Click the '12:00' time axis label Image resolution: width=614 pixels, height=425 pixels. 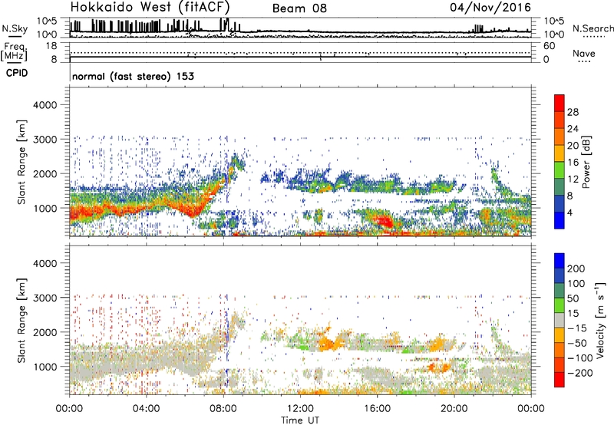click(x=300, y=409)
